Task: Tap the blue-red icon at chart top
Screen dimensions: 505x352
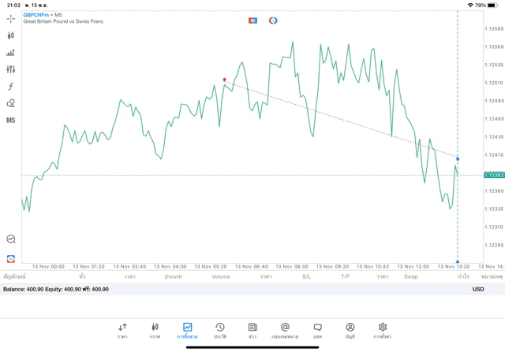Action: (x=252, y=20)
